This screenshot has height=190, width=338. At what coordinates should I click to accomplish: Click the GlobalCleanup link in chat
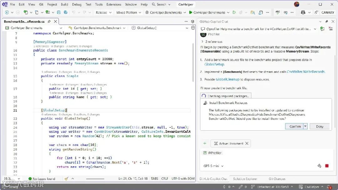[228, 79]
